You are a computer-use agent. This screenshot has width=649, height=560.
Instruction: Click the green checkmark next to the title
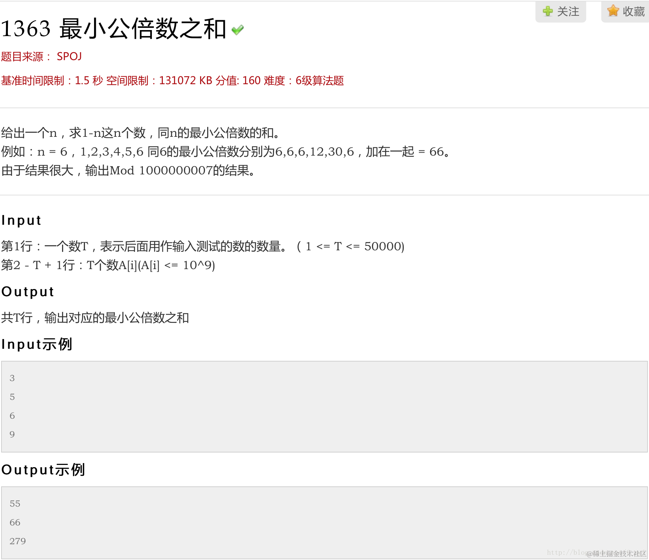238,30
